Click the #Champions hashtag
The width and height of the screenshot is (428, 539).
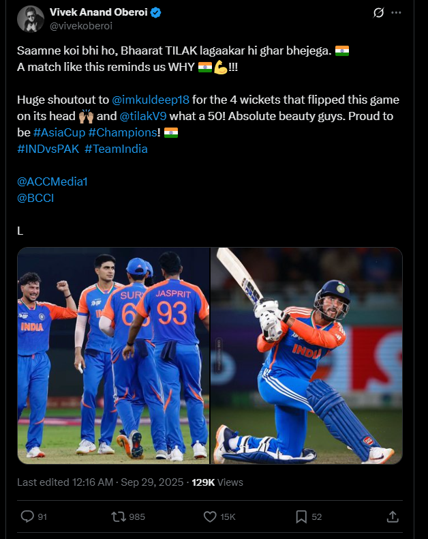[123, 132]
